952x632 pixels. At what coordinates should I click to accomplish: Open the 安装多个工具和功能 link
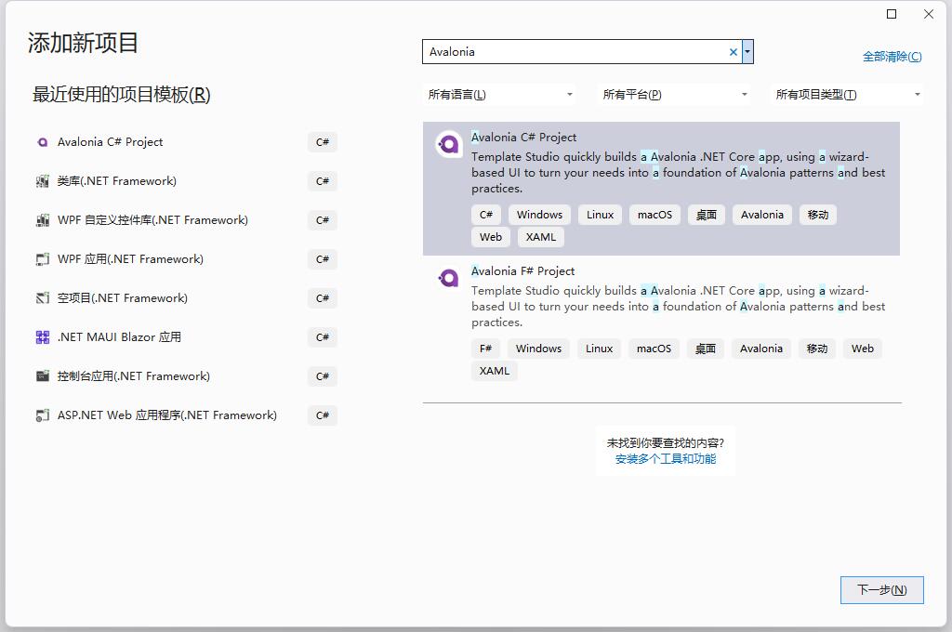[x=665, y=459]
